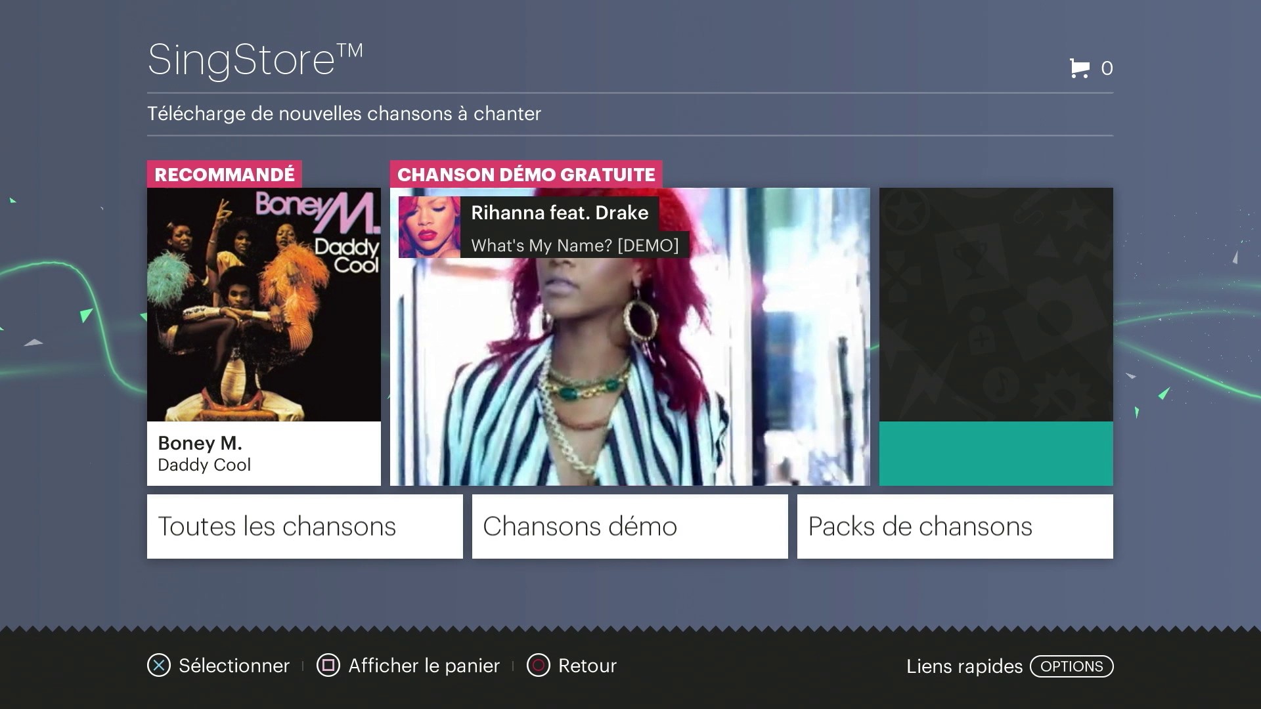The height and width of the screenshot is (709, 1261).
Task: Click the cart item count showing 0
Action: (1107, 68)
